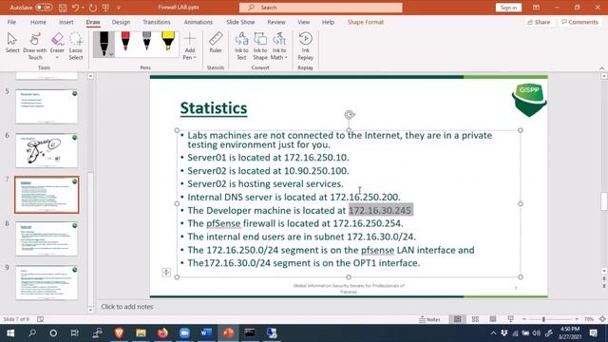The width and height of the screenshot is (608, 342).
Task: Open the Comments pane
Action: [x=579, y=22]
